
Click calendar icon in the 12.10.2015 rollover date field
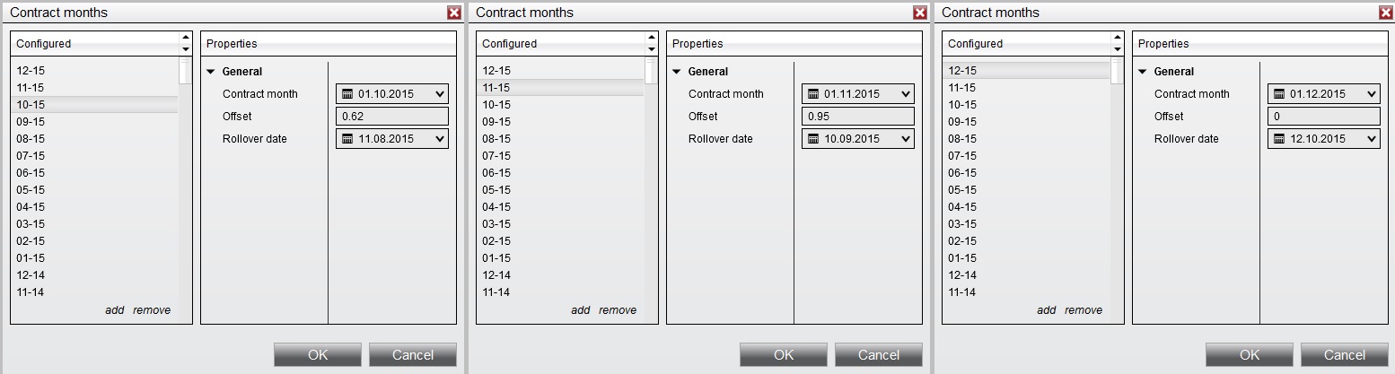[1279, 139]
